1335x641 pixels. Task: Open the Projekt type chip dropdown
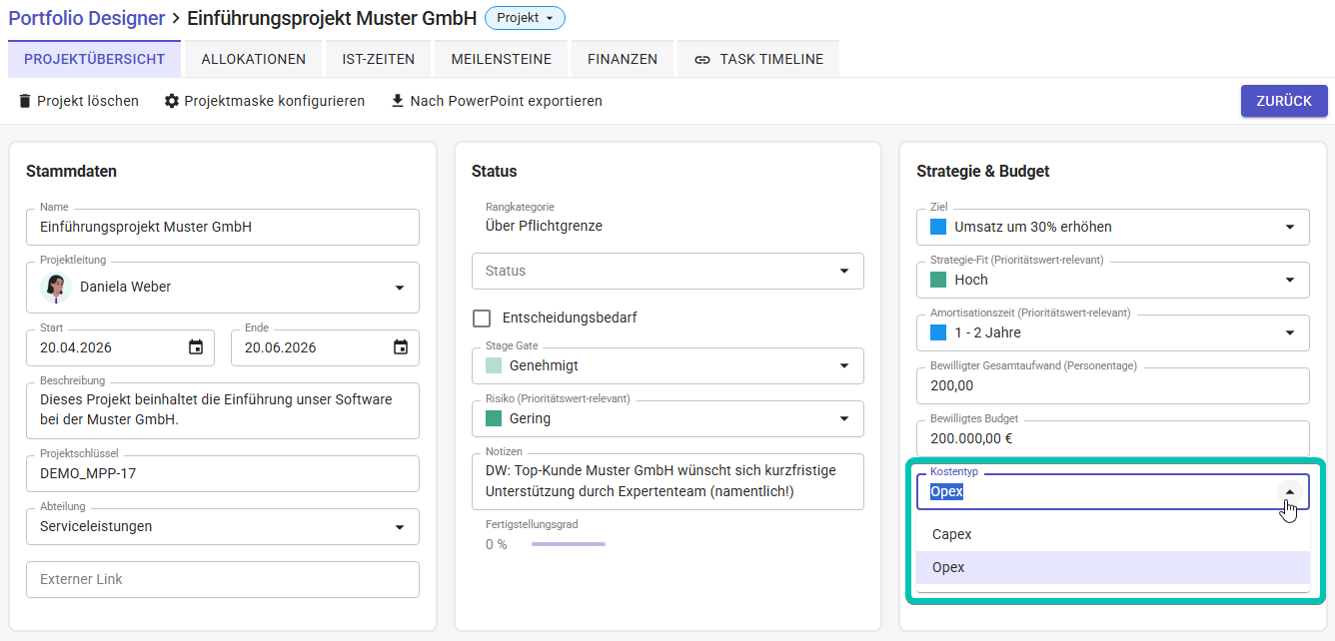tap(525, 18)
